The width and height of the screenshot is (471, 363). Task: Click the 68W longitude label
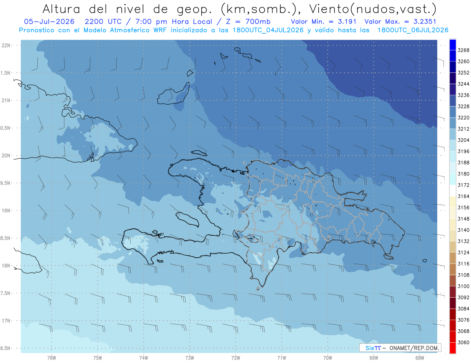point(420,358)
